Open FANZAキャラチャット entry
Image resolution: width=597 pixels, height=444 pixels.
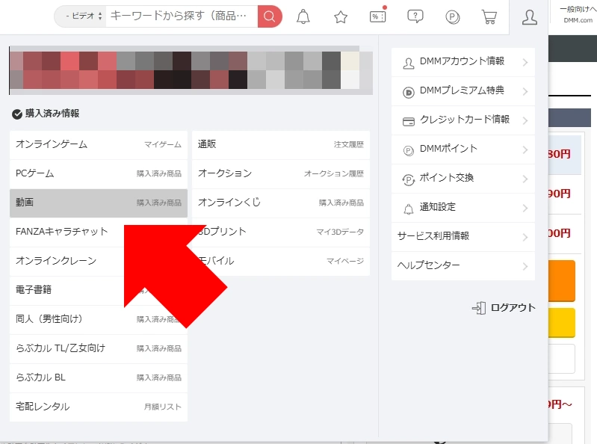click(99, 232)
